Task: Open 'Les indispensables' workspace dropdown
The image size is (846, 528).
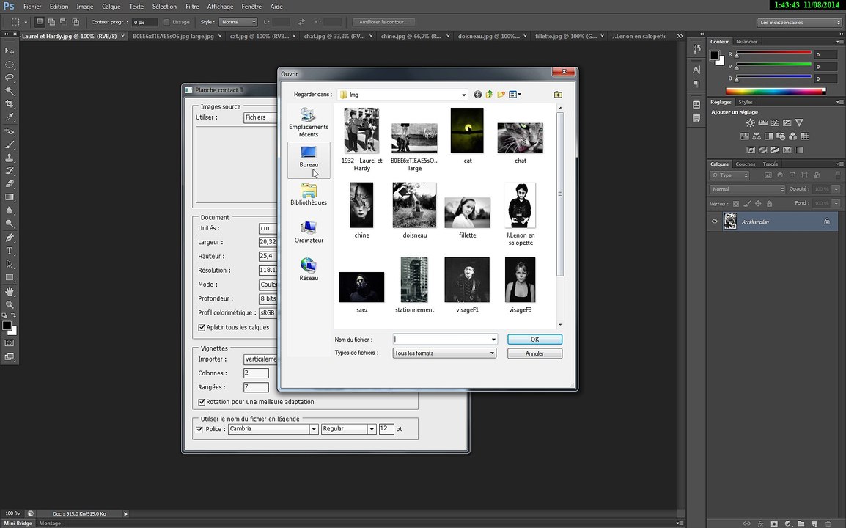Action: [799, 22]
